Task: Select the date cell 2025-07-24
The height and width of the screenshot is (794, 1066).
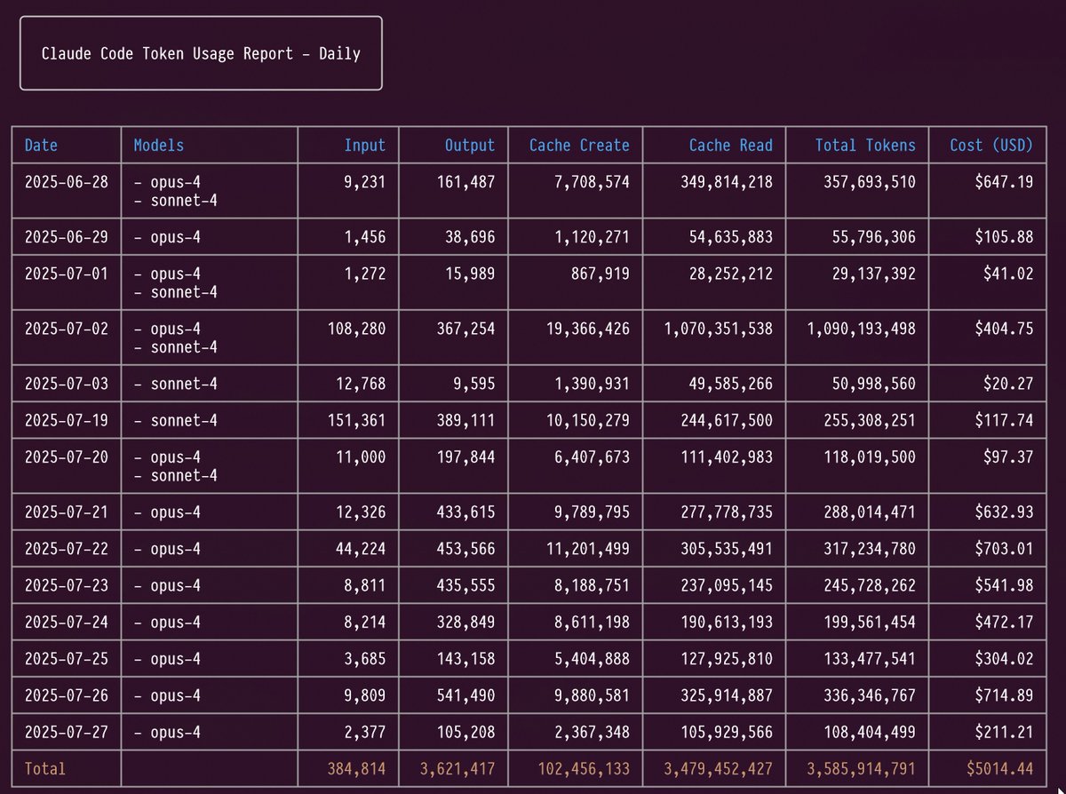Action: 67,623
